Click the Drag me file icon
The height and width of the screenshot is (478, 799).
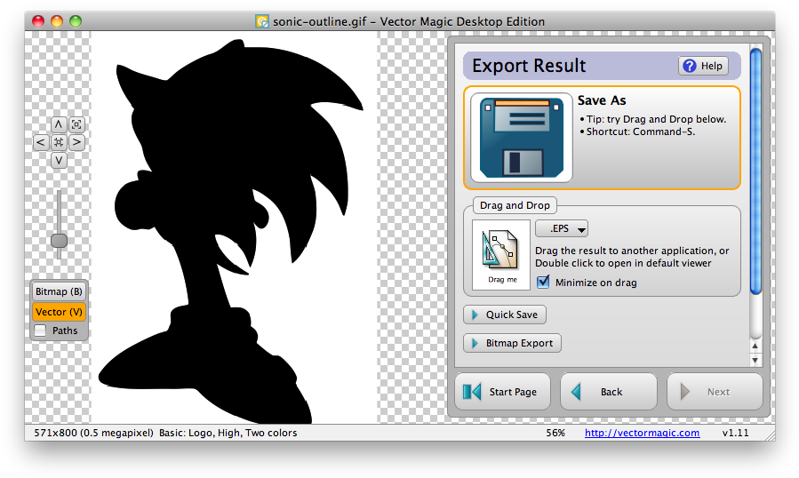coord(501,255)
